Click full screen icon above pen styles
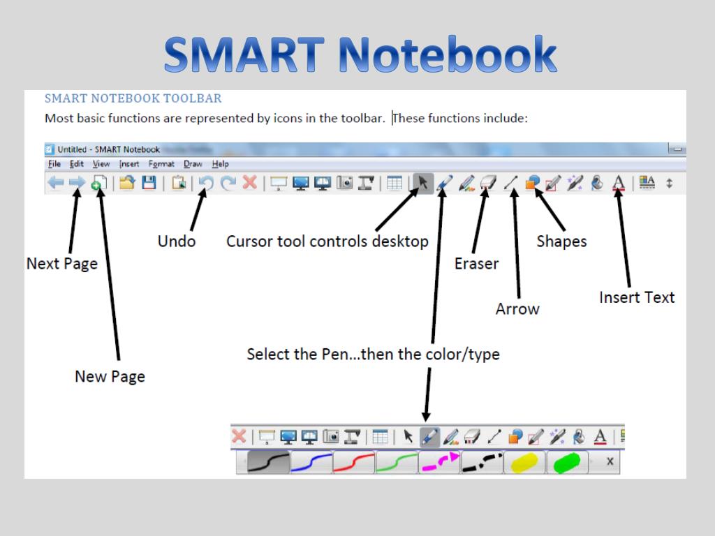The width and height of the screenshot is (715, 536). click(288, 437)
